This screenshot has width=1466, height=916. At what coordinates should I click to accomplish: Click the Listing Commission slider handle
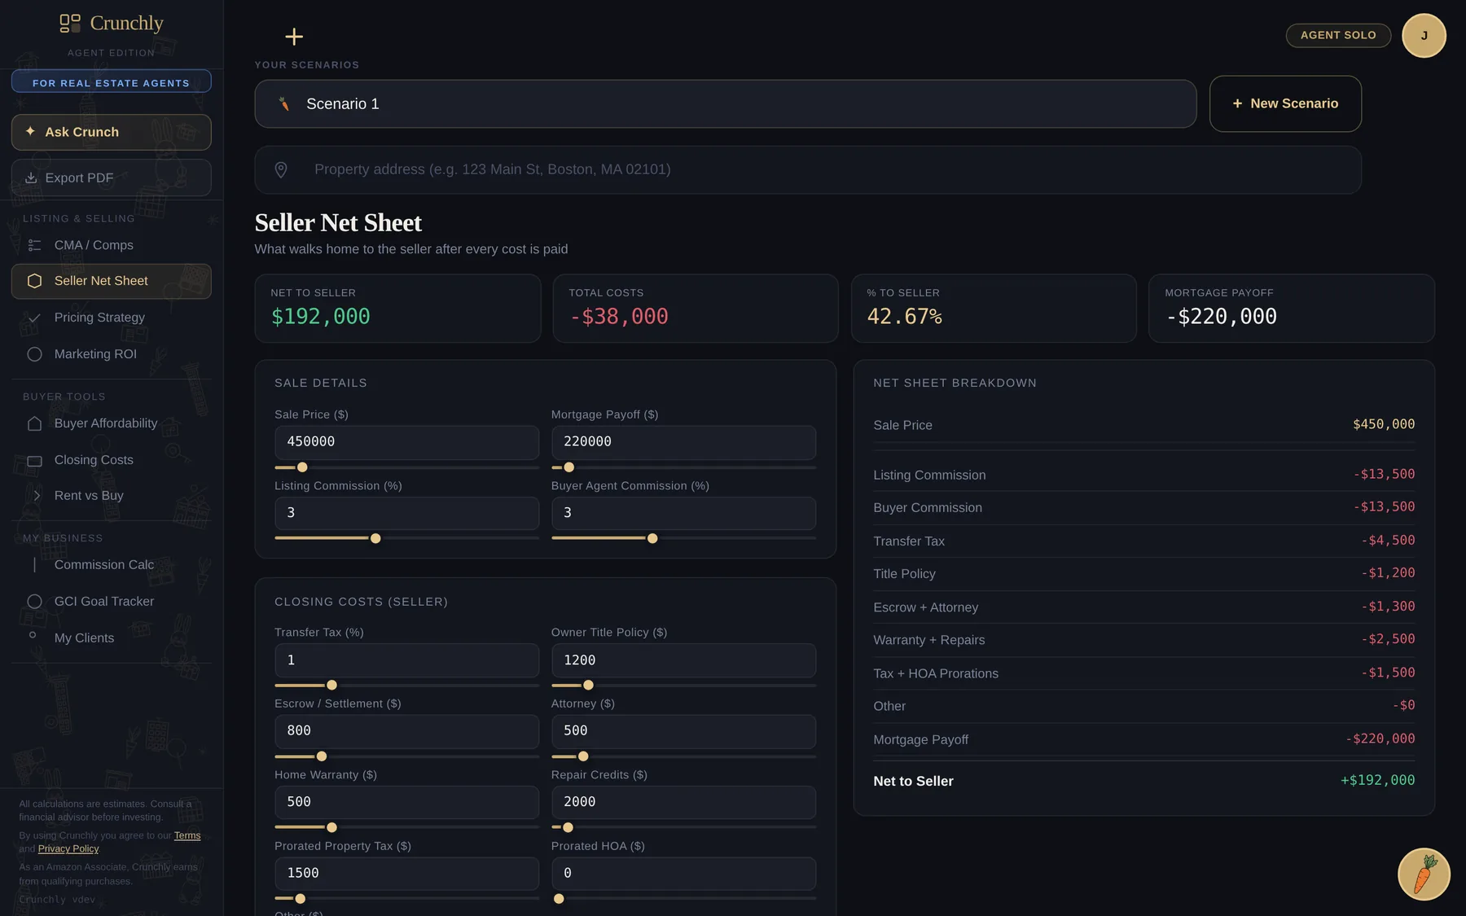coord(375,538)
